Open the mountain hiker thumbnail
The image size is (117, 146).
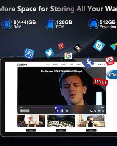coord(61,121)
